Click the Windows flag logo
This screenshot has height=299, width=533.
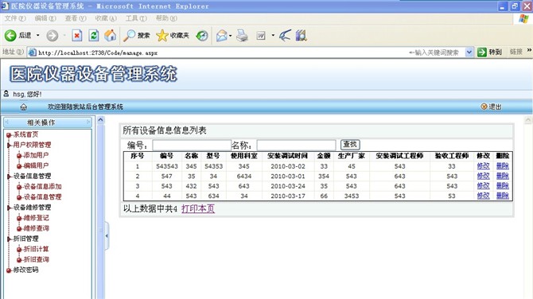523,19
